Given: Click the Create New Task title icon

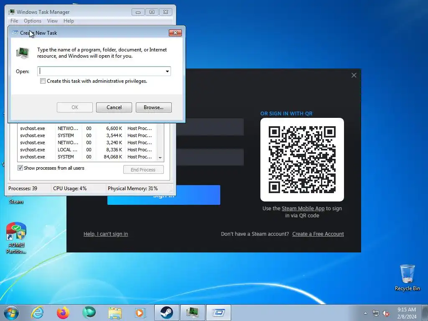Looking at the screenshot, I should [15, 33].
